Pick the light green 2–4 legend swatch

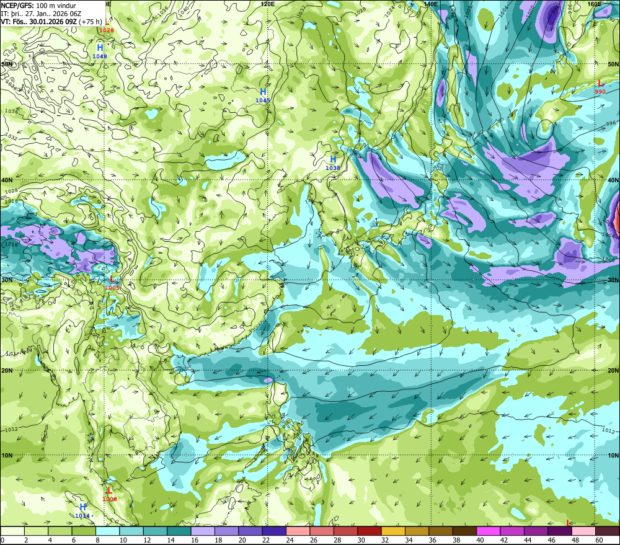(x=37, y=531)
